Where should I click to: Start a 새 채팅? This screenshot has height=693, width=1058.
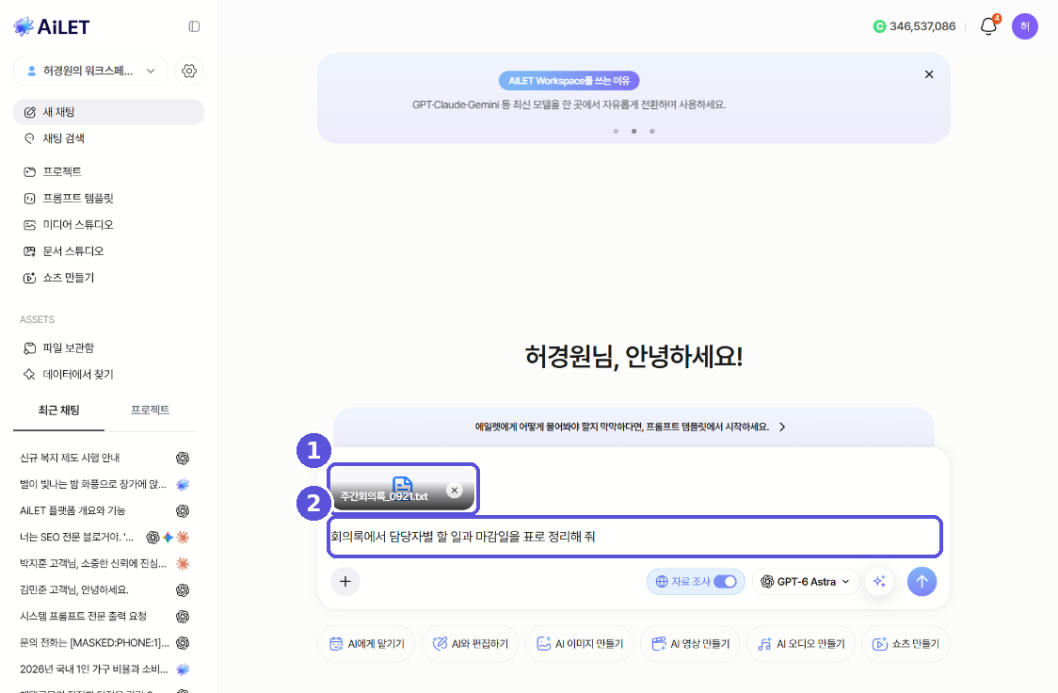coord(108,112)
